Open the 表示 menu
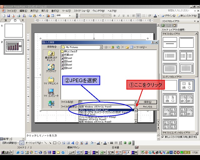200x160 pixels. click(34, 11)
